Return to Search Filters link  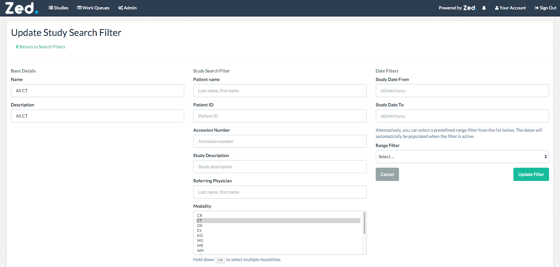tap(40, 47)
